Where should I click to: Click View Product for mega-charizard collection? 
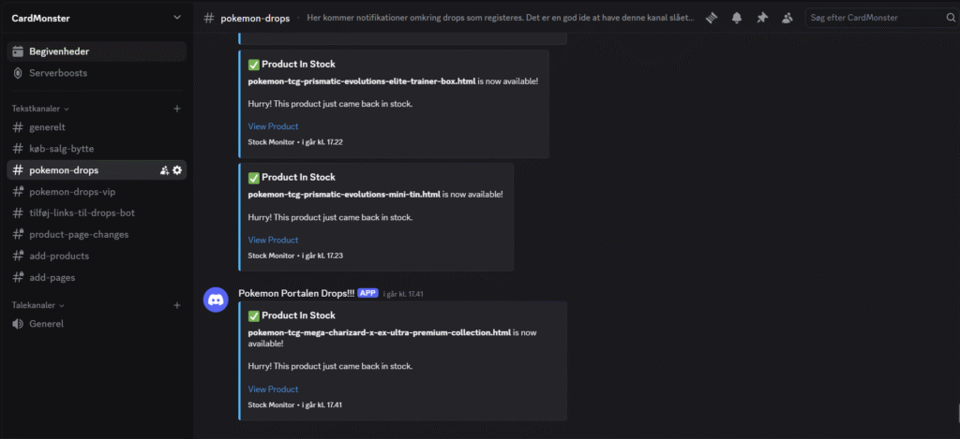[x=273, y=389]
